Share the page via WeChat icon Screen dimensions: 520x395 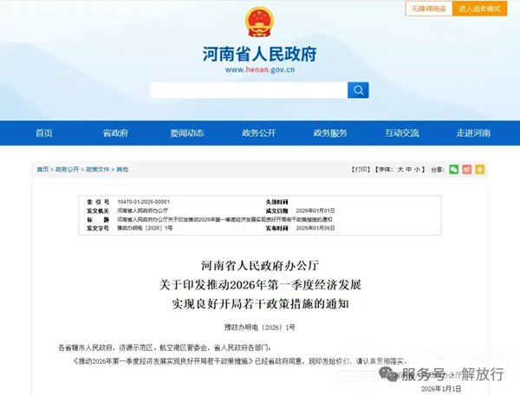[453, 170]
